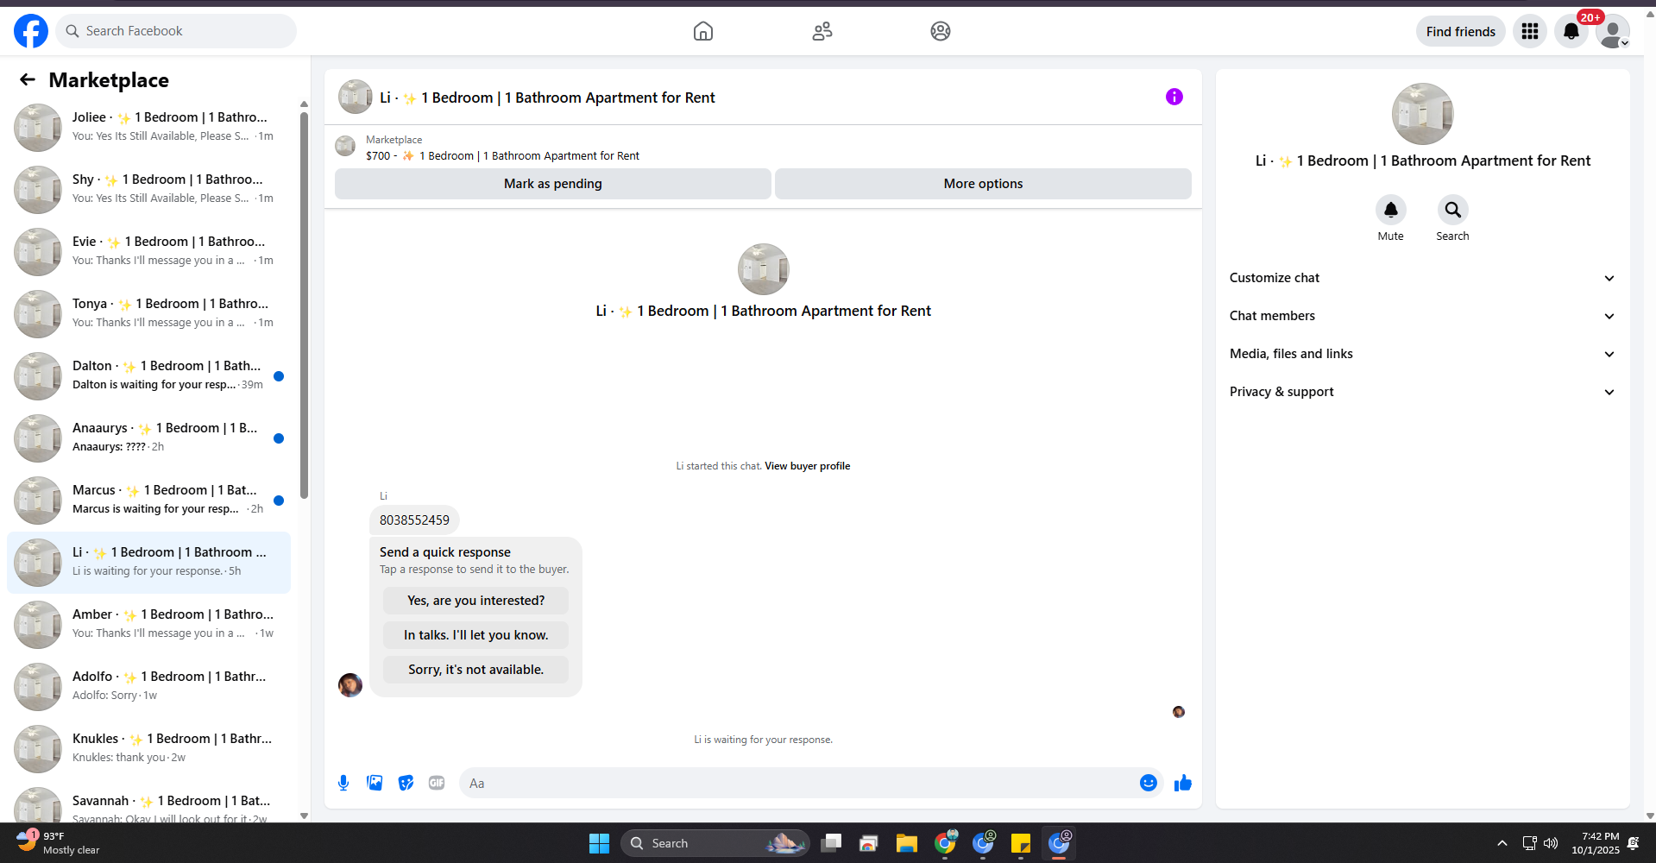Choose a GIF icon
1656x863 pixels.
point(437,783)
